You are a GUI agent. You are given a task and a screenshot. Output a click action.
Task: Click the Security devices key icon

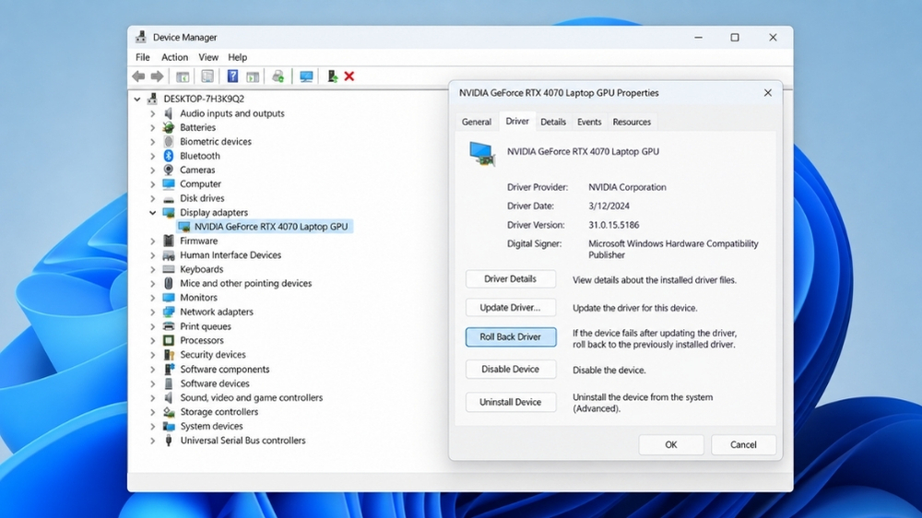pyautogui.click(x=169, y=355)
